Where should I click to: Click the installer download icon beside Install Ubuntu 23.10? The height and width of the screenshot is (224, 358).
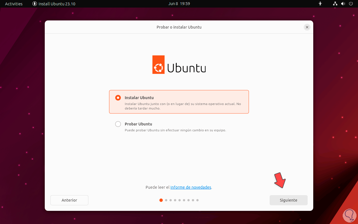point(35,4)
